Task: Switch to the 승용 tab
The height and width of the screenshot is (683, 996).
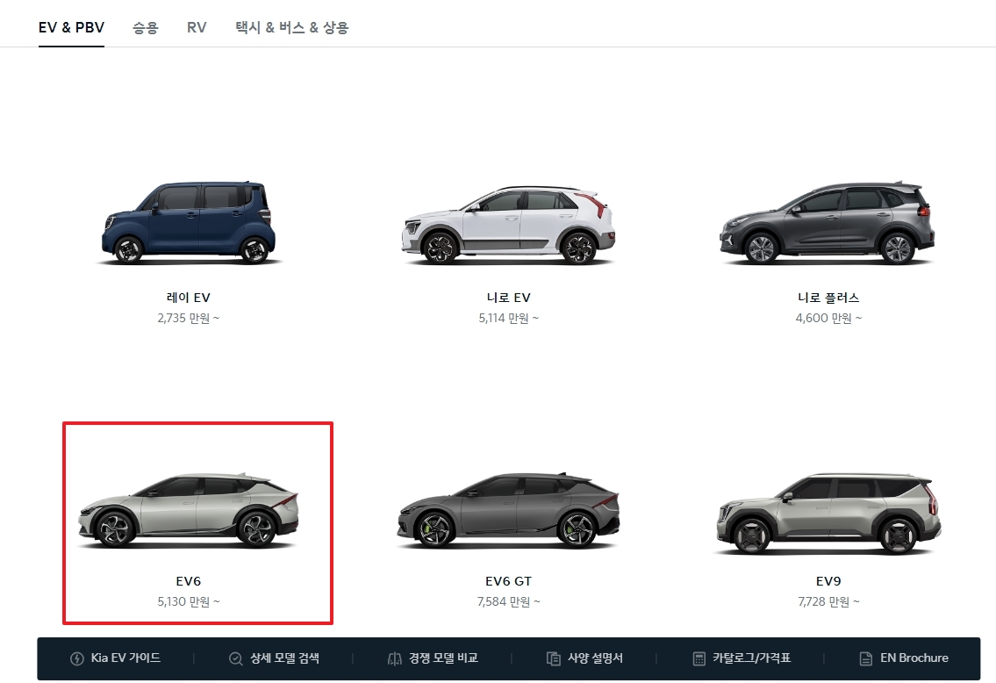Action: 145,27
